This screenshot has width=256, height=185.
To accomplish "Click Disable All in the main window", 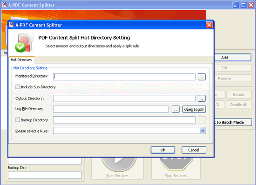I will [x=238, y=105].
